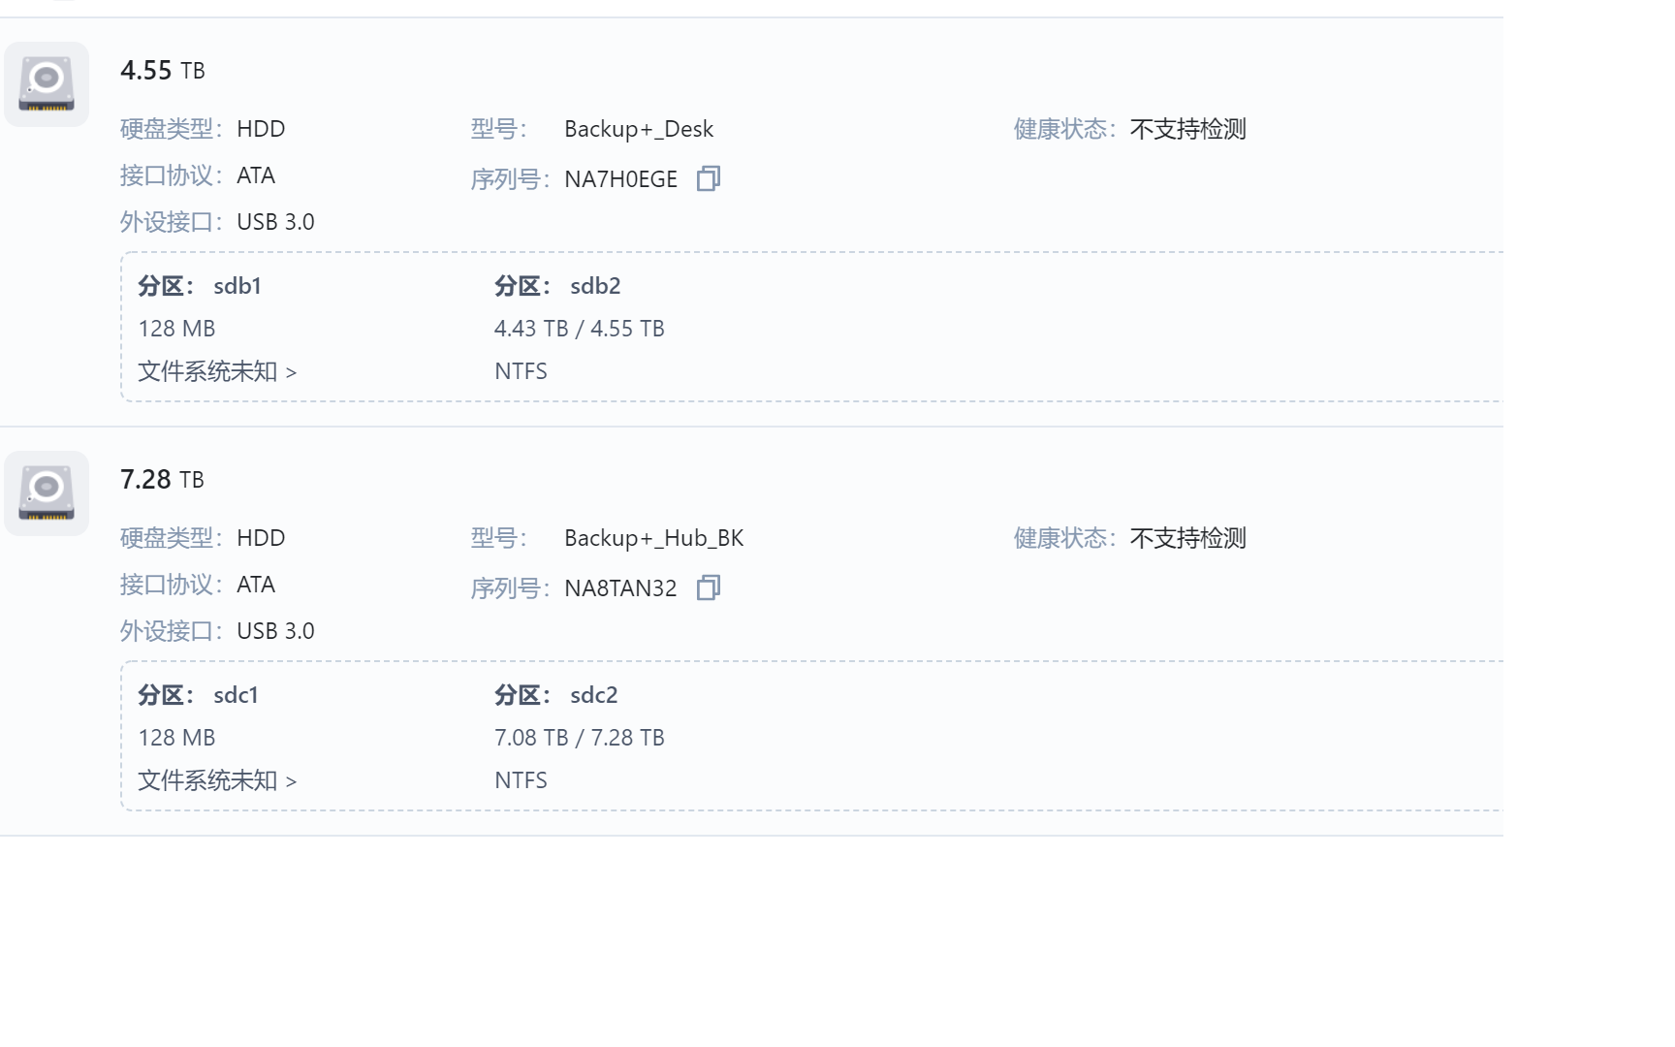The image size is (1675, 1047).
Task: Open sdb1 unknown file system details
Action: pyautogui.click(x=217, y=371)
